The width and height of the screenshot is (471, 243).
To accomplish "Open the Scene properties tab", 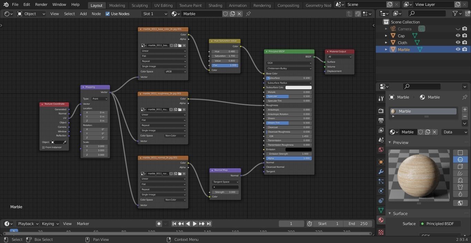I will pos(381,140).
